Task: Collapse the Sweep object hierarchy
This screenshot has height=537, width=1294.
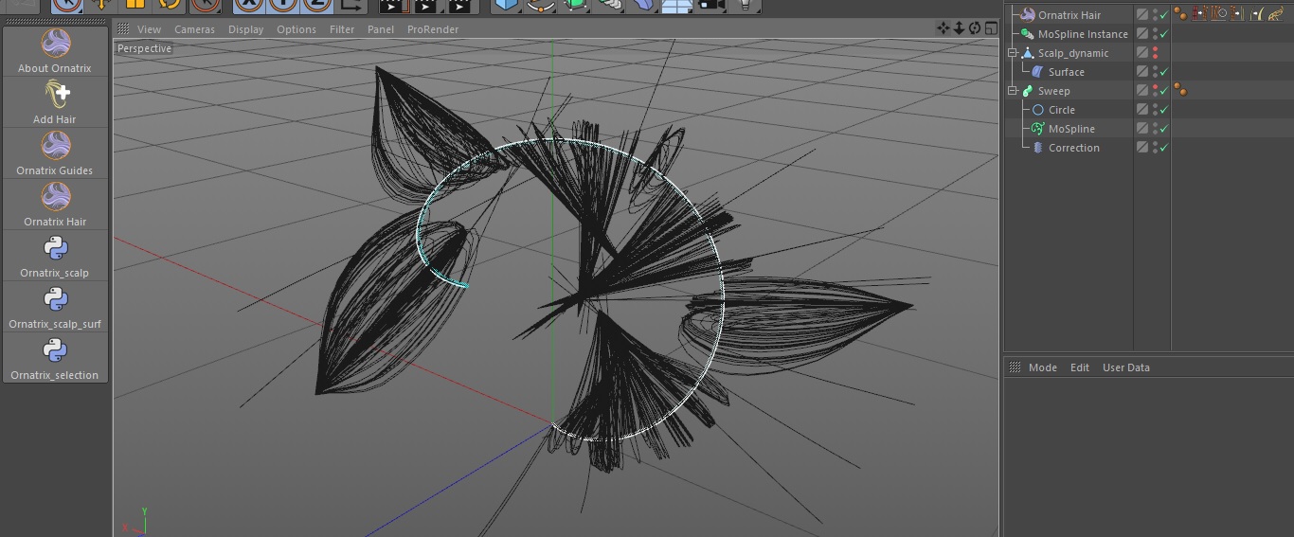Action: pos(1013,91)
